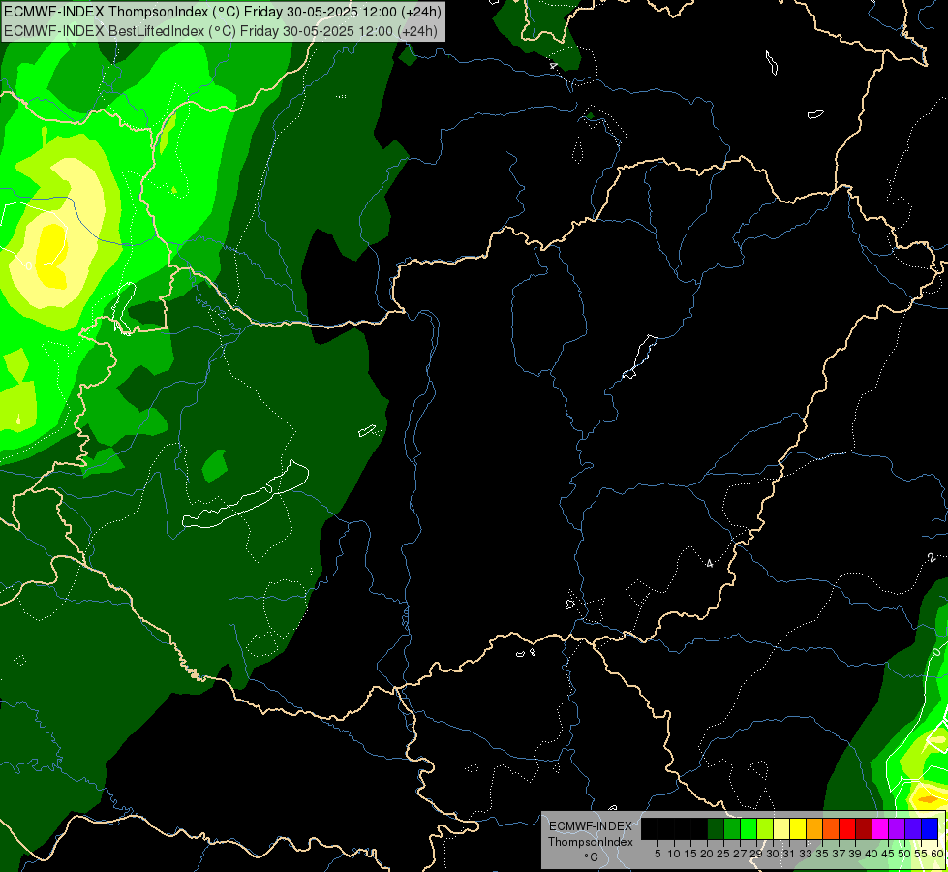948x872 pixels.
Task: Select the medium green 25–27 legend swatch
Action: (731, 829)
